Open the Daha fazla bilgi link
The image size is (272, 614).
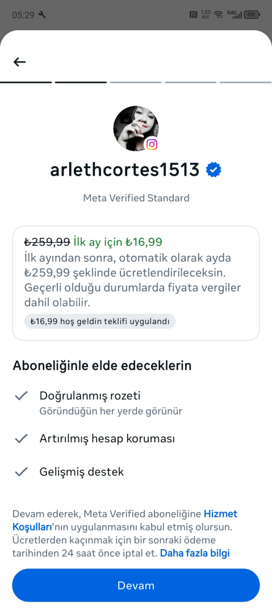point(195,553)
